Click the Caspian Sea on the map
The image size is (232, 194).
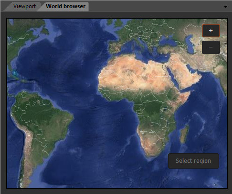pos(190,44)
